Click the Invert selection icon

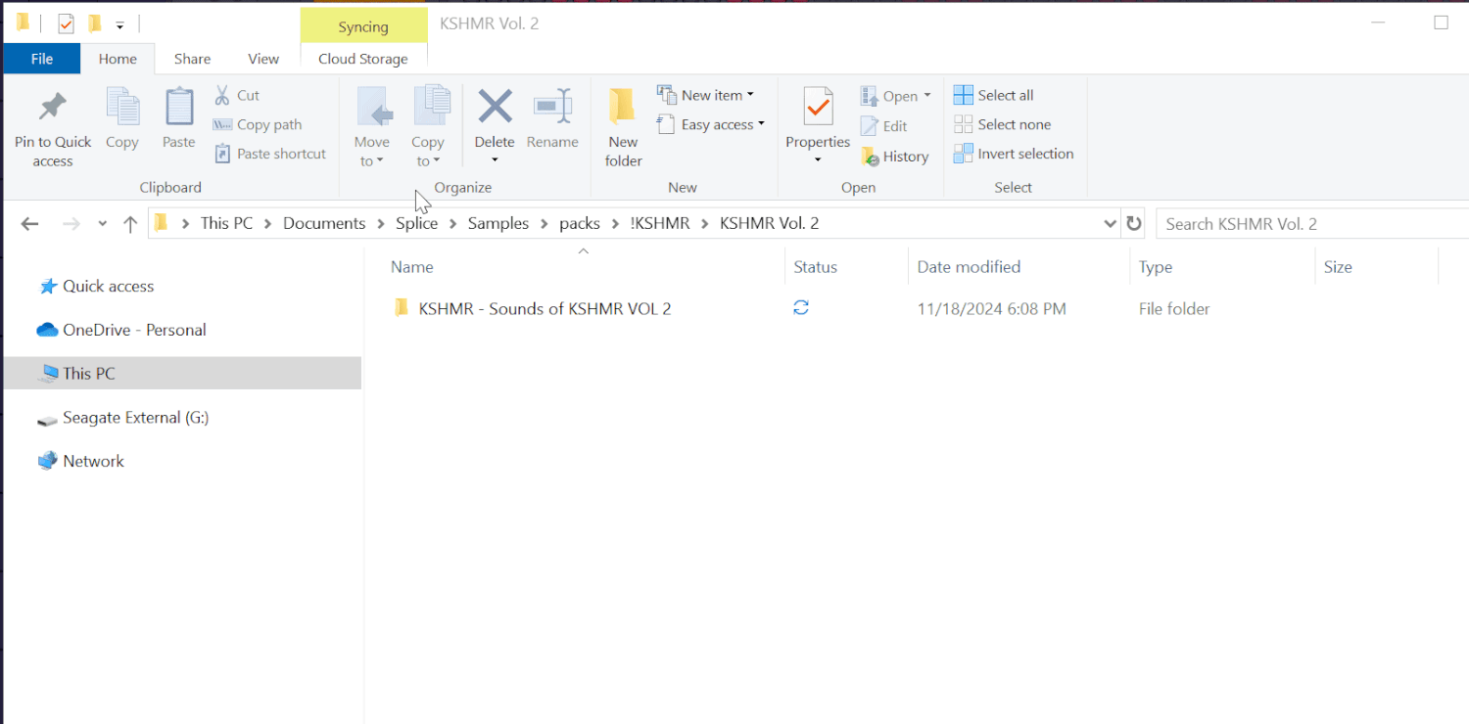coord(1014,154)
